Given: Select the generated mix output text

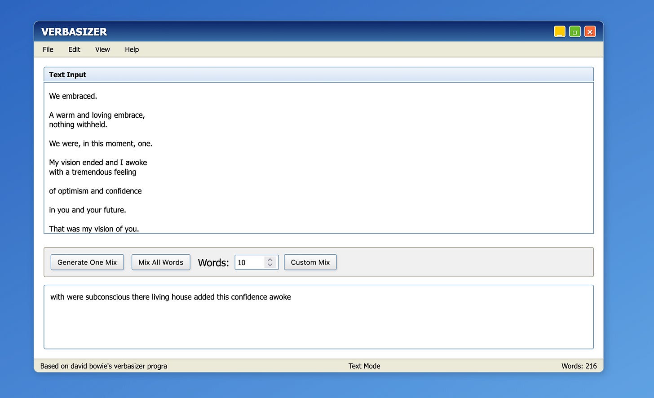Looking at the screenshot, I should click(x=171, y=297).
